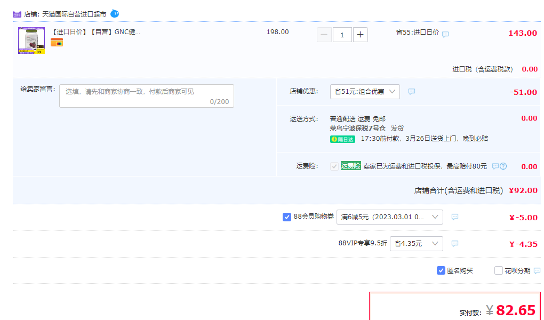This screenshot has width=544, height=320.
Task: Uncheck the 88会员购物券 checkbox
Action: point(286,217)
